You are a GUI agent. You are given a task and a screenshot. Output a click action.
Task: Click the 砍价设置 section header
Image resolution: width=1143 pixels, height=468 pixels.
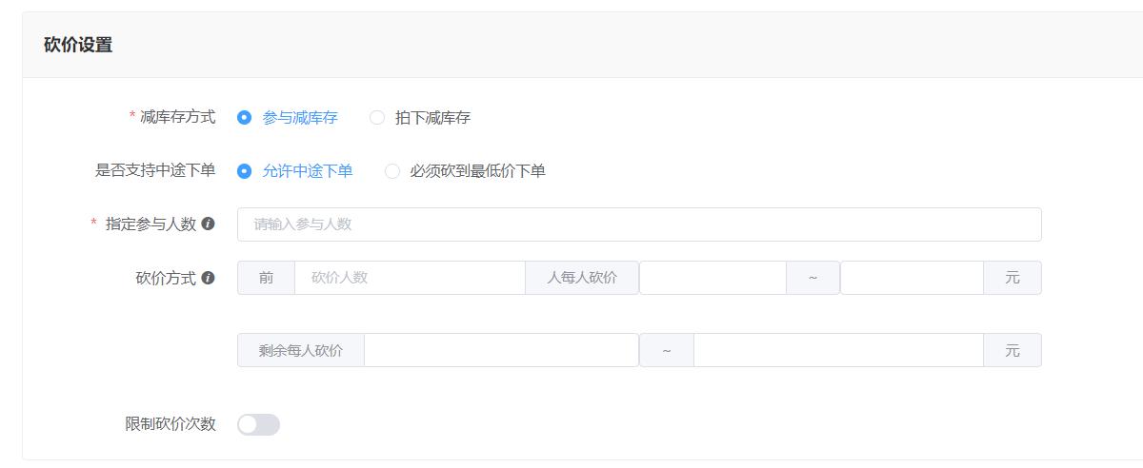pyautogui.click(x=78, y=45)
